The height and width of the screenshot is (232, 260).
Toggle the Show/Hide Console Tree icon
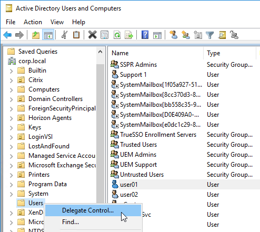tap(48, 35)
